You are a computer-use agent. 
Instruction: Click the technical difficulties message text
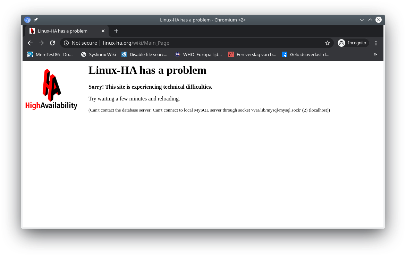(150, 87)
